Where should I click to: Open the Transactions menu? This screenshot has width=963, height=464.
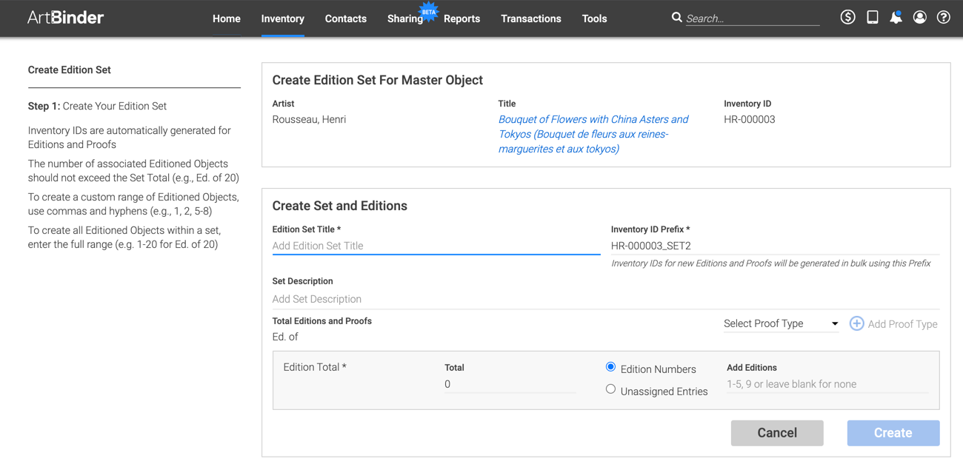pos(531,19)
